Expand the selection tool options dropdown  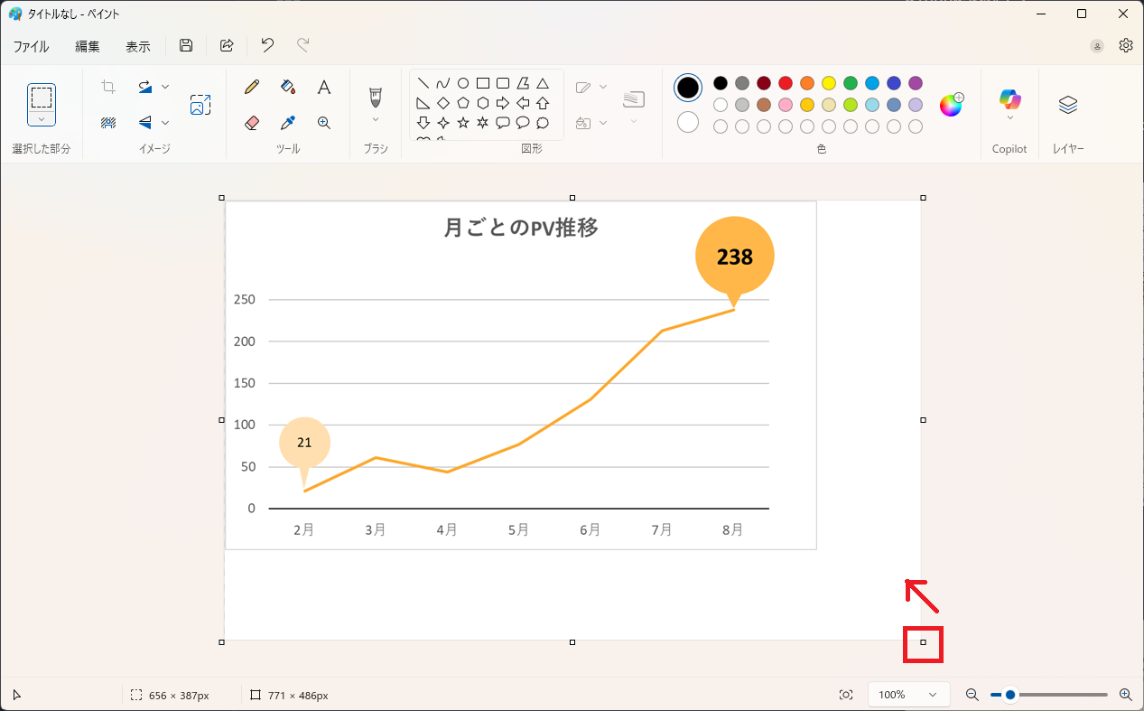(42, 118)
